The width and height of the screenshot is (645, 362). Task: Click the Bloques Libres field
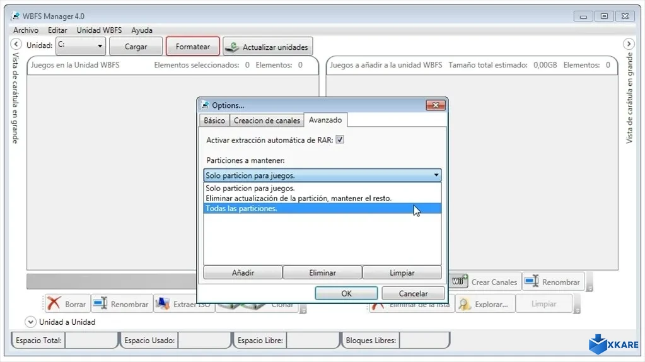[424, 340]
